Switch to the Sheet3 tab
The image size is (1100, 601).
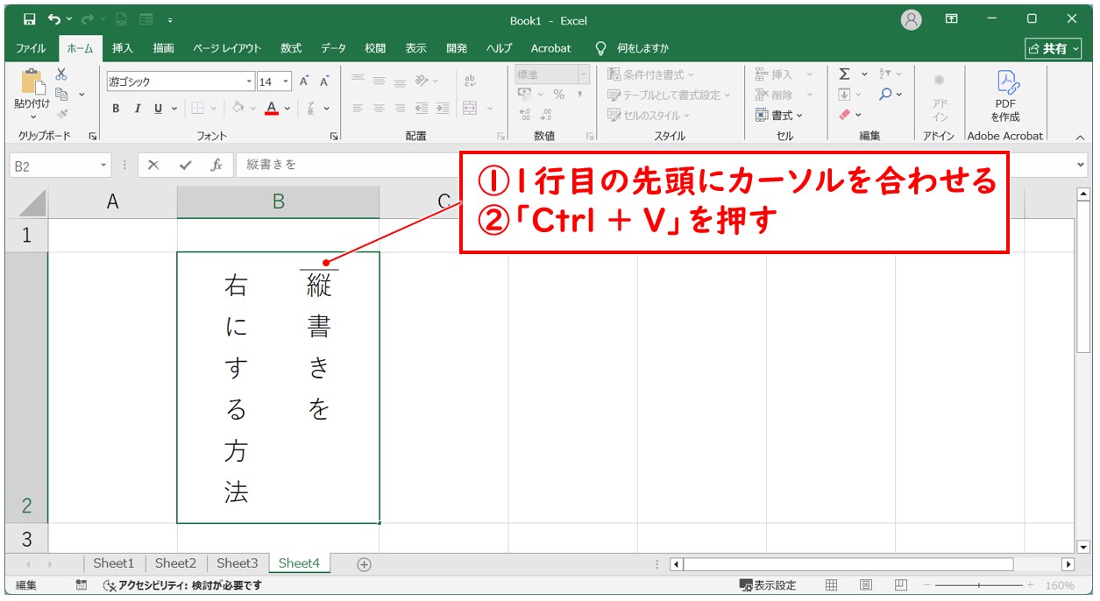pyautogui.click(x=238, y=563)
